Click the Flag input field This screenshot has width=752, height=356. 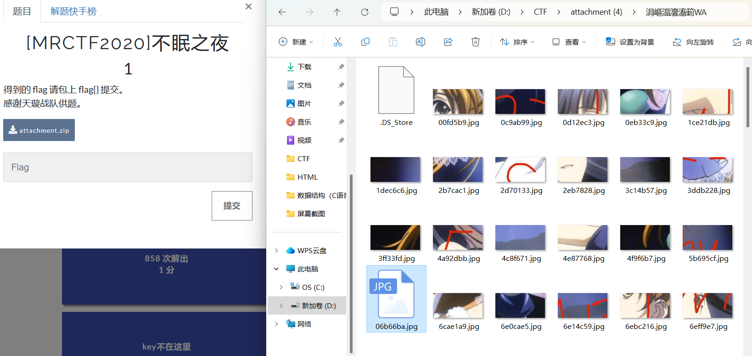click(x=128, y=167)
